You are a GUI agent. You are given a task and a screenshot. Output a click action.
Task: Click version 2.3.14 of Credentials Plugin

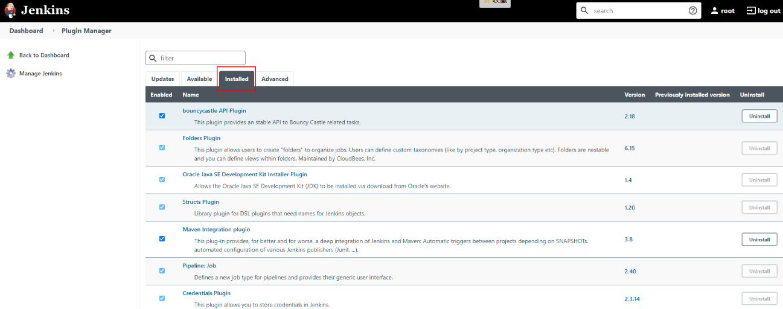(x=632, y=299)
